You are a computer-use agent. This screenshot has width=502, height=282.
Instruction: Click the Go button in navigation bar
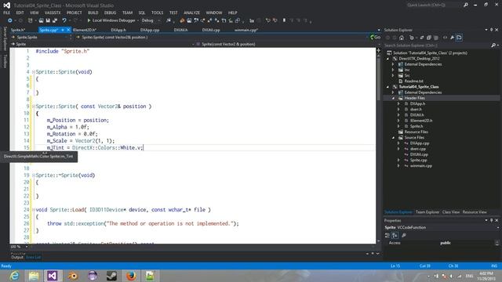[x=375, y=38]
